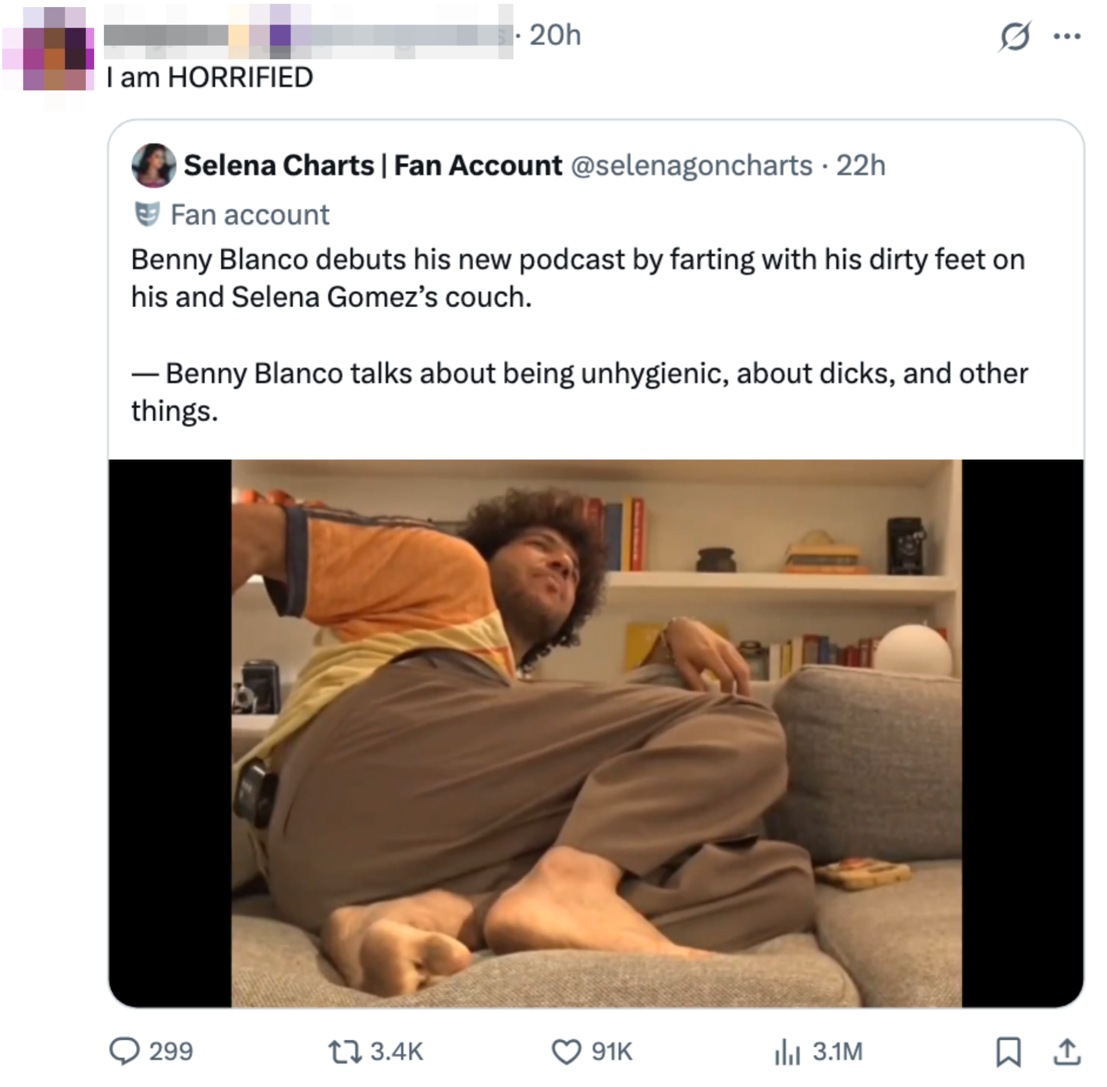
Task: Click the Fan account mask icon
Action: click(147, 215)
